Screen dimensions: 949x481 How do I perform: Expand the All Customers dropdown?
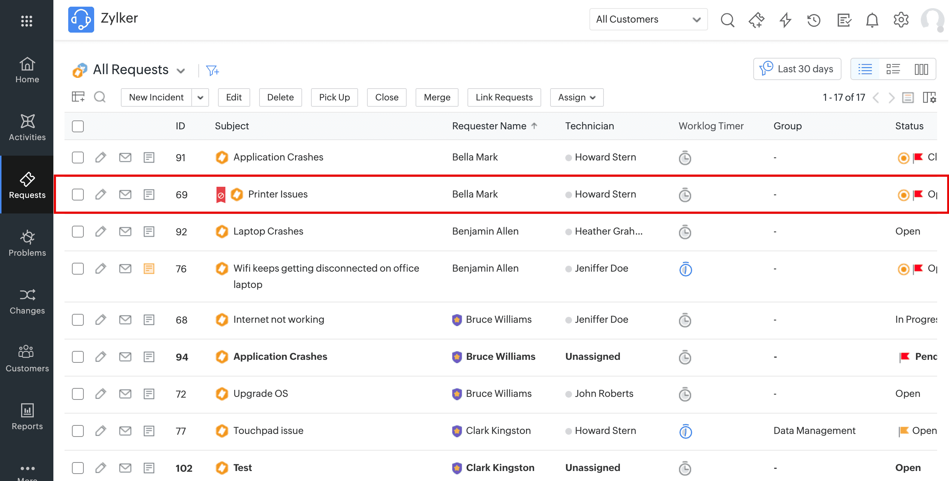click(648, 19)
